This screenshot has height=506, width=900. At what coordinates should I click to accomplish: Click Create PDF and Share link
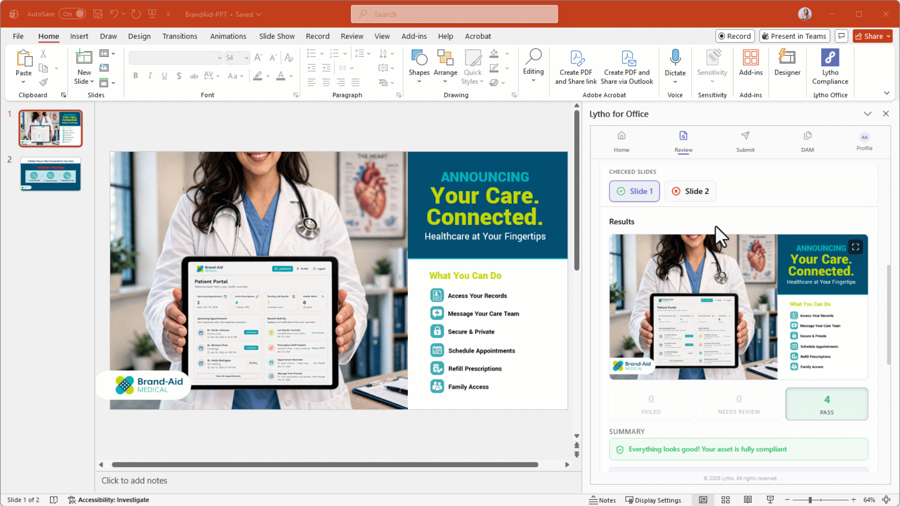tap(576, 67)
